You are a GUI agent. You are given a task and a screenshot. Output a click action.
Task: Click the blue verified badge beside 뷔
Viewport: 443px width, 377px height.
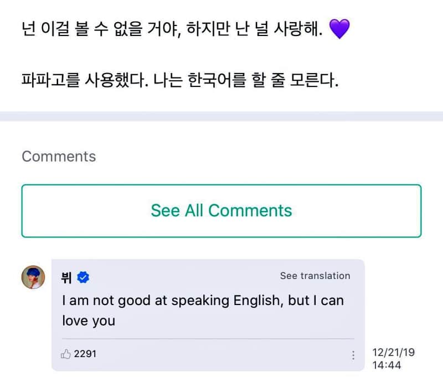coord(83,278)
